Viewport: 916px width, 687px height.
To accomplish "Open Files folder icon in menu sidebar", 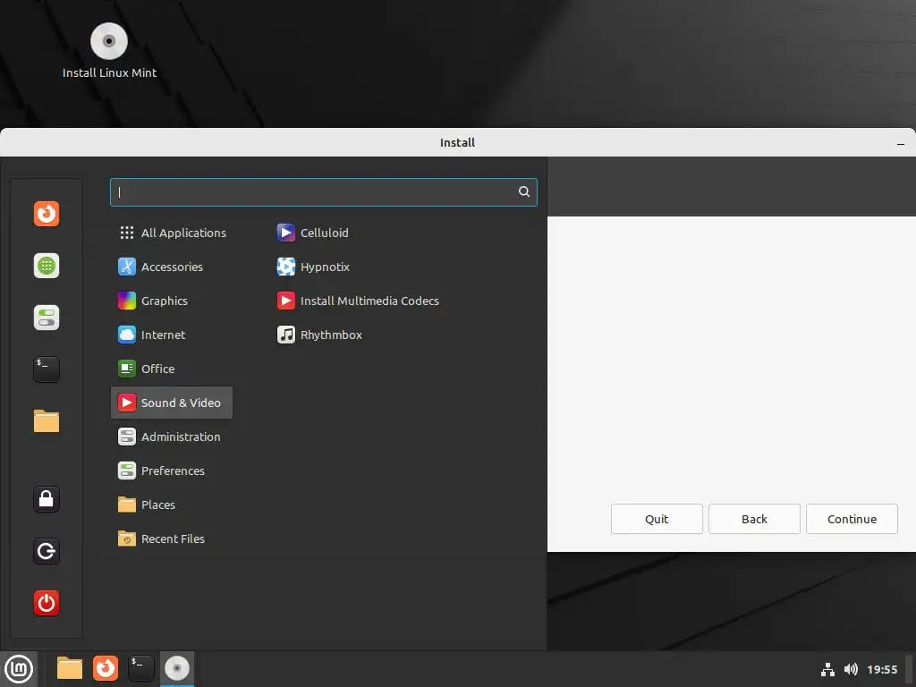I will pyautogui.click(x=47, y=421).
